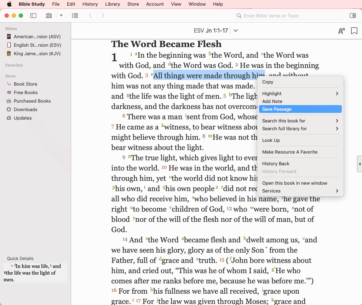The height and width of the screenshot is (305, 362).
Task: Open the dropdown arrow next to the library icon
Action: (x=61, y=16)
